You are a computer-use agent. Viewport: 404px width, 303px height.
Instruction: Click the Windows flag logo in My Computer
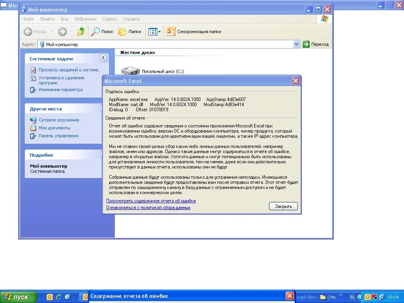[x=324, y=19]
